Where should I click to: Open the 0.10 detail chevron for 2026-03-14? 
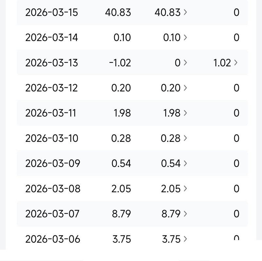click(185, 37)
